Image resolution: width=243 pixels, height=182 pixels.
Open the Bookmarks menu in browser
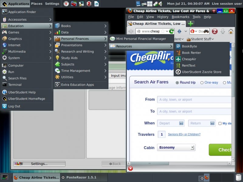pyautogui.click(x=180, y=17)
